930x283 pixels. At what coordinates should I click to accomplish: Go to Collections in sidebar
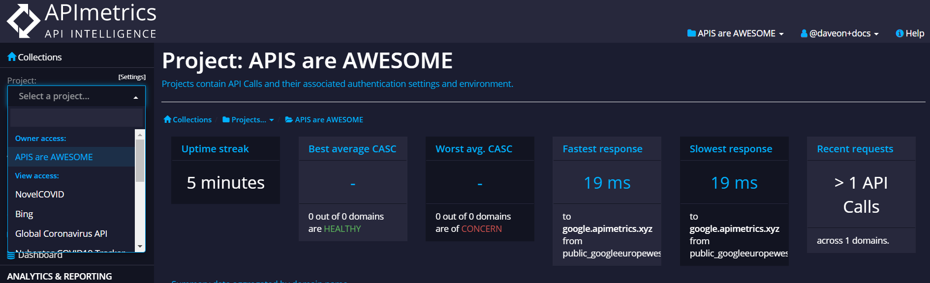pos(34,57)
